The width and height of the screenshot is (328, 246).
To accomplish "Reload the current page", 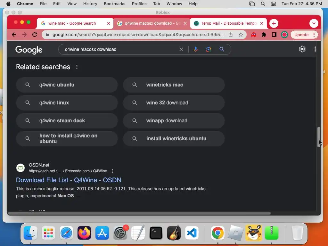I will click(35, 35).
